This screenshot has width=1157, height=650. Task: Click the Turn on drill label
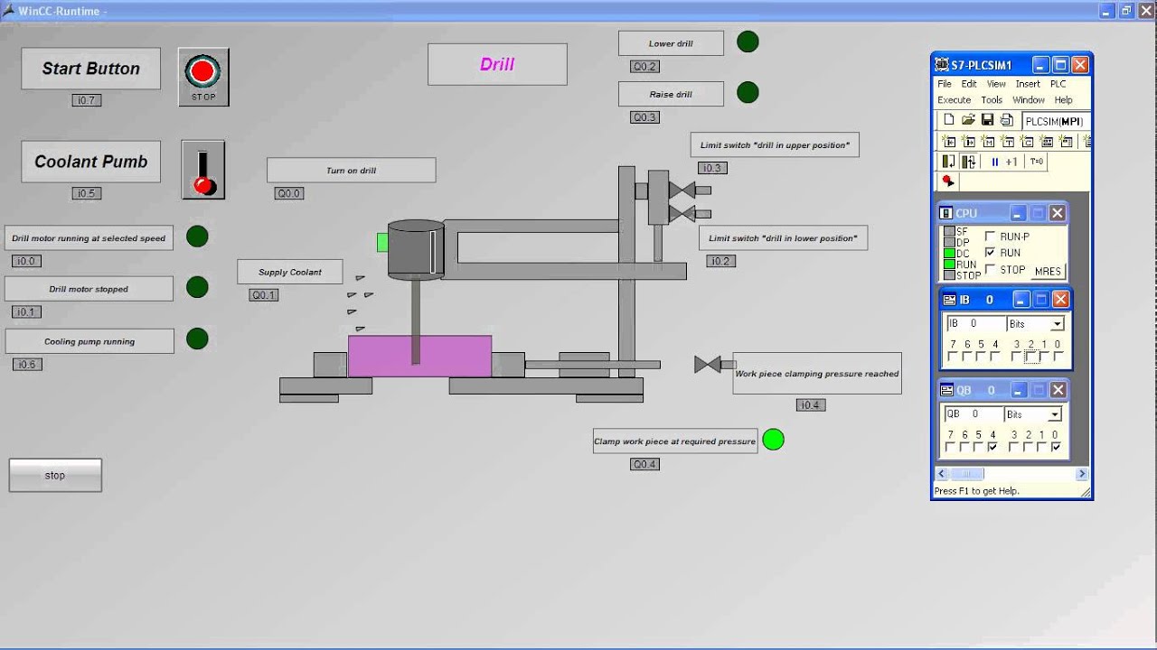[351, 170]
